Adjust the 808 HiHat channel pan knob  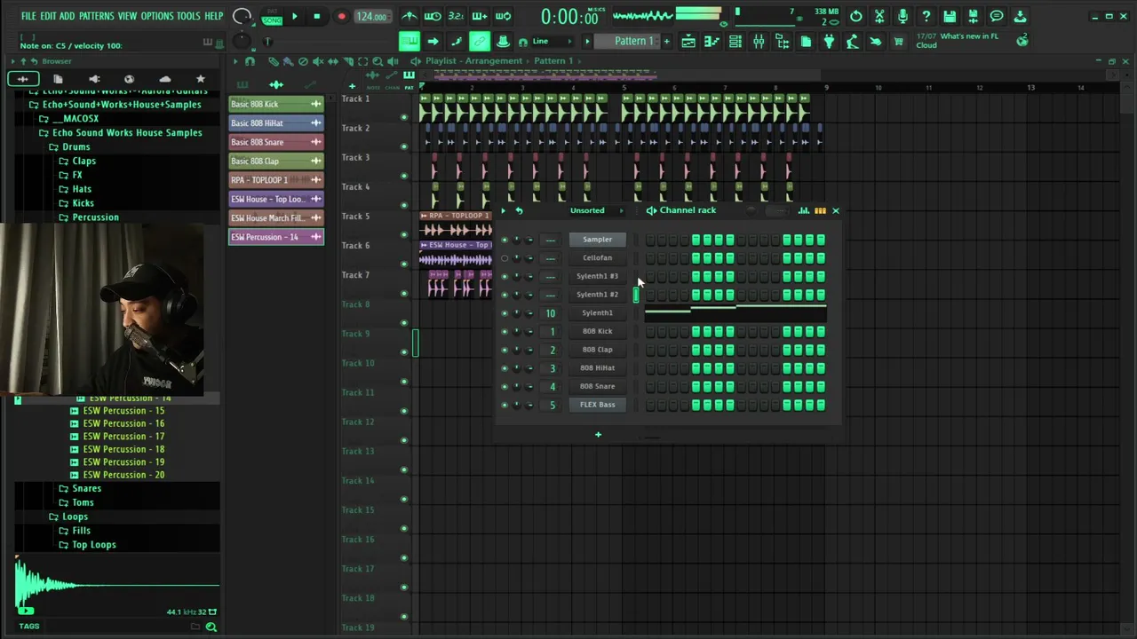tap(517, 368)
